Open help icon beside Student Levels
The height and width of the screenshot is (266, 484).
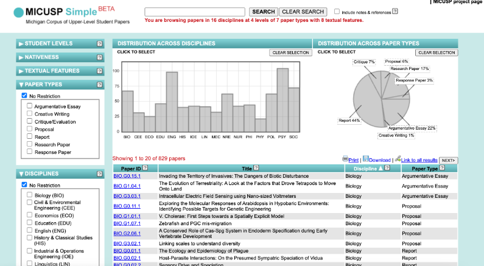click(x=99, y=44)
